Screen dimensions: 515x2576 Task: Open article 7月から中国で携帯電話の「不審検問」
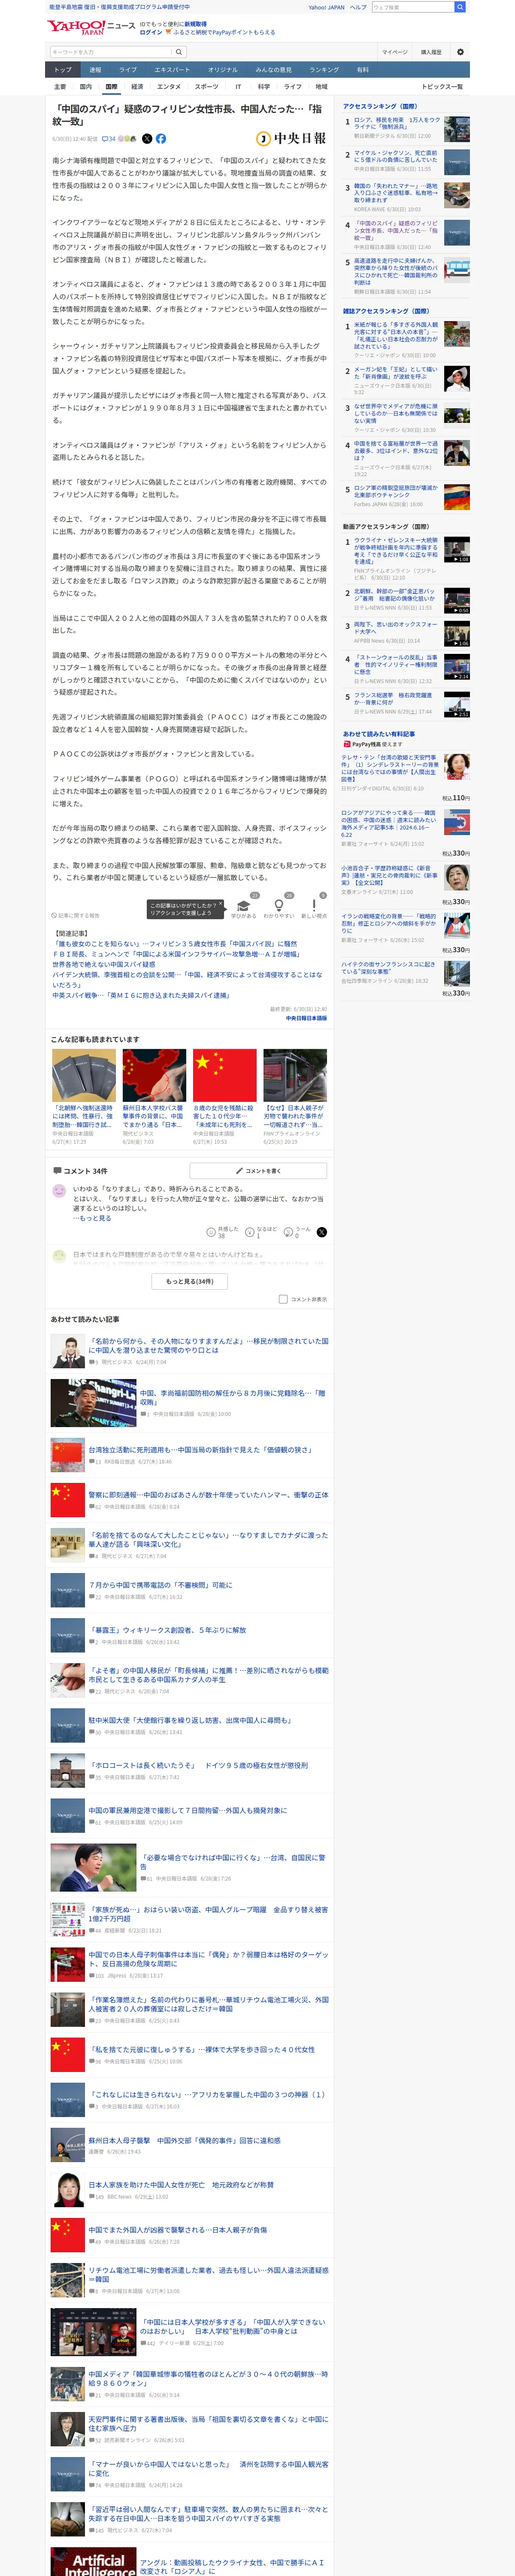tap(160, 1585)
